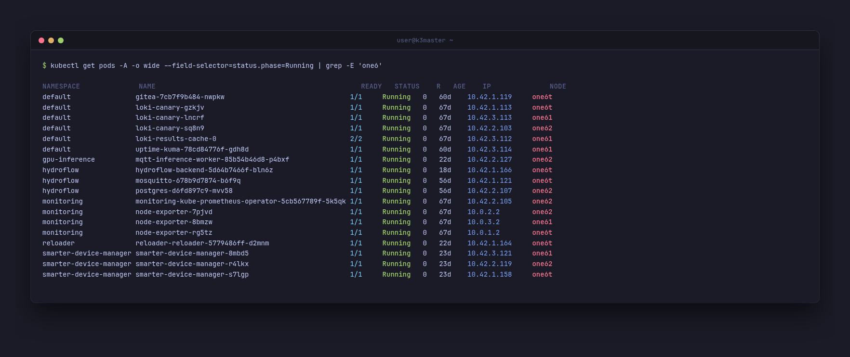Select pod name hydroflow-backend-5d64b7466f-bln6z

204,170
